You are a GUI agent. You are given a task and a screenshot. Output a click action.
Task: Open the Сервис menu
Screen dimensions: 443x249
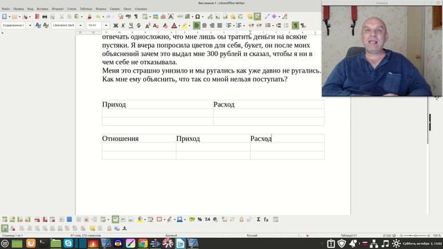coord(115,9)
